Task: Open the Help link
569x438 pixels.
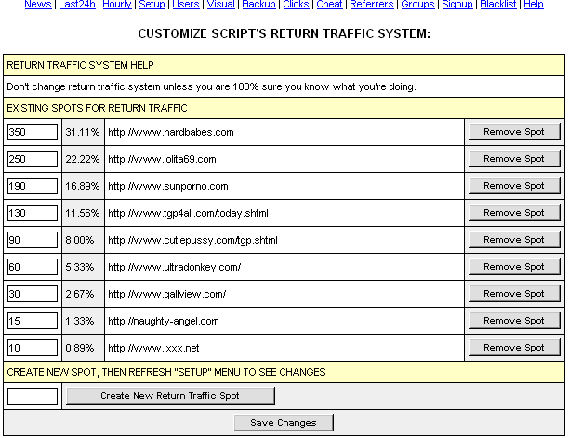Action: (534, 4)
